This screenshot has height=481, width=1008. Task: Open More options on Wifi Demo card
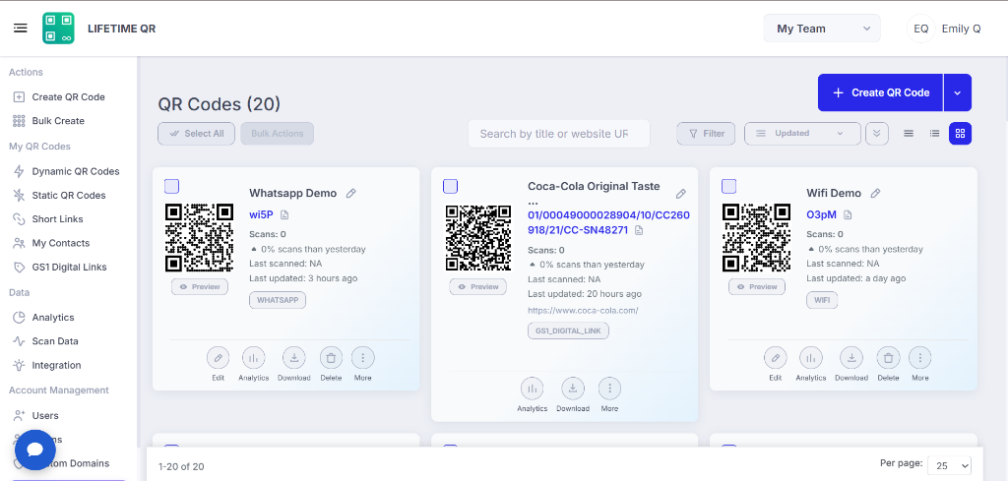920,358
